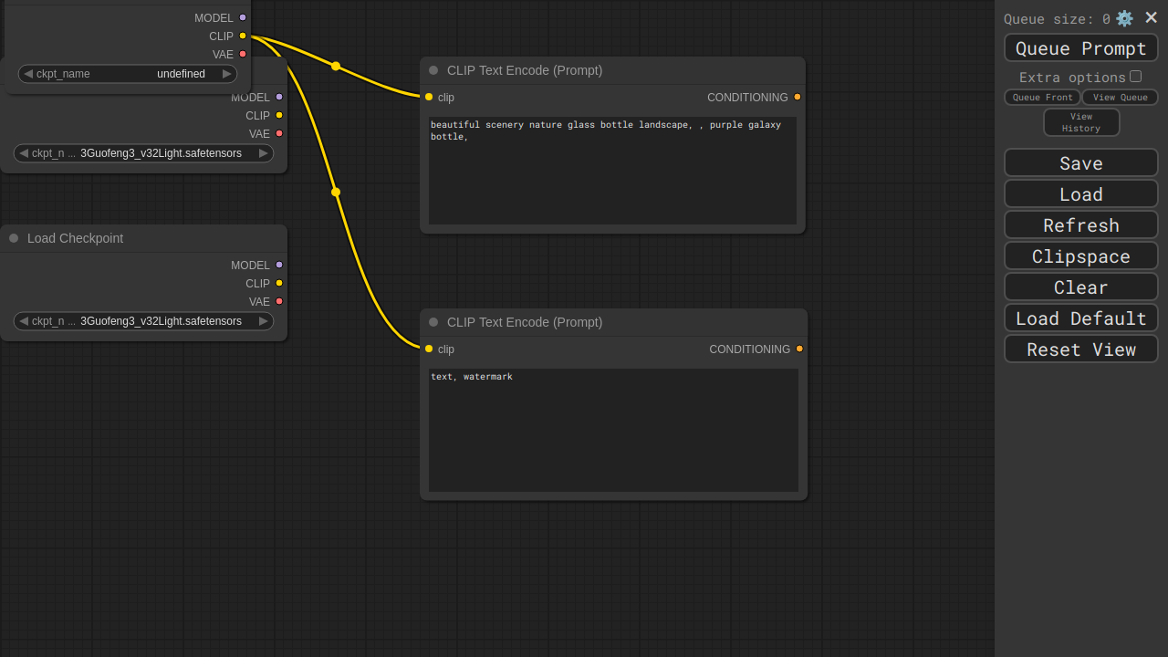Image resolution: width=1168 pixels, height=657 pixels.
Task: Click MODEL output port on Load Checkpoint node
Action: pyautogui.click(x=279, y=265)
